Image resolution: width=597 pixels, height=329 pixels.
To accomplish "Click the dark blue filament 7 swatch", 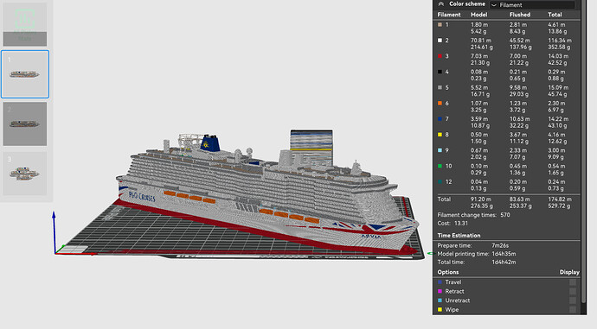I will (x=440, y=119).
